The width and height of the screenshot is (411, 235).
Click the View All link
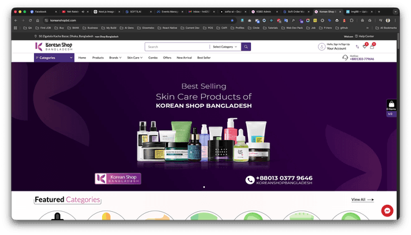(x=362, y=200)
